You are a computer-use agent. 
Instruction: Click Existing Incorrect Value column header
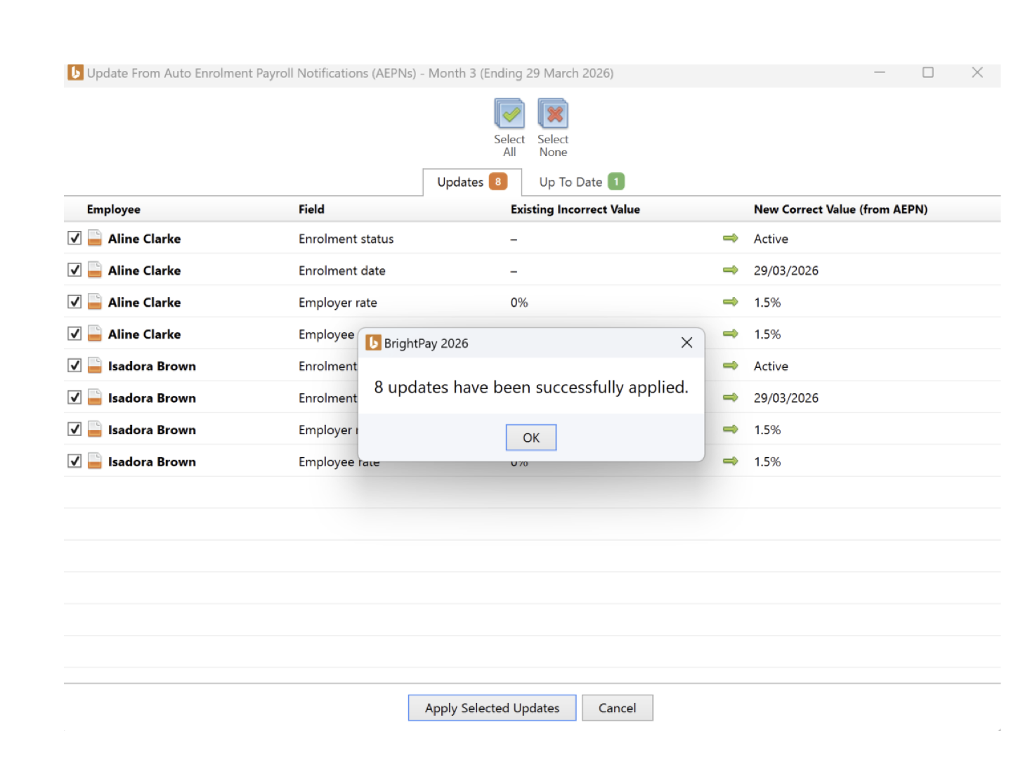click(x=575, y=209)
